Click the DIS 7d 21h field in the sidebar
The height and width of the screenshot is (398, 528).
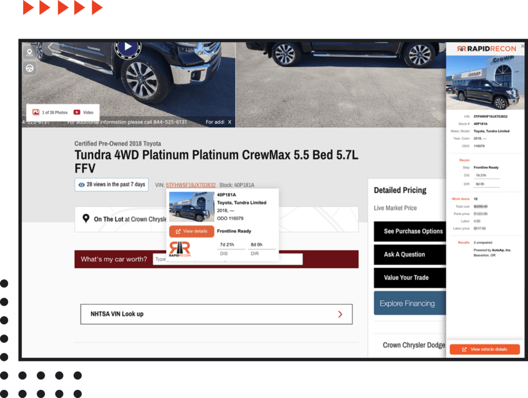[x=487, y=175]
